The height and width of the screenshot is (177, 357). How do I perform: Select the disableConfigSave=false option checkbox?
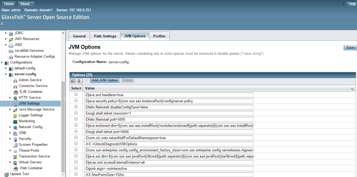(76, 106)
